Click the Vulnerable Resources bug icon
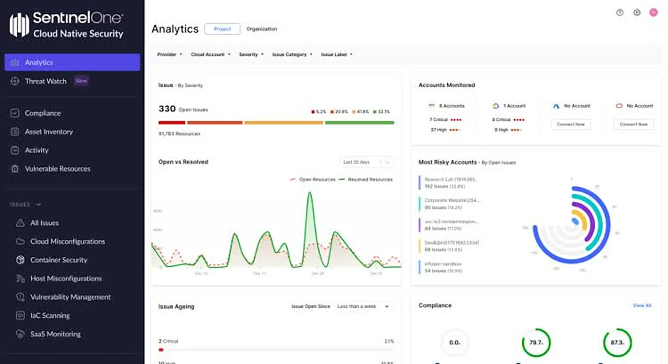Viewport: 668px width, 364px height. point(15,169)
